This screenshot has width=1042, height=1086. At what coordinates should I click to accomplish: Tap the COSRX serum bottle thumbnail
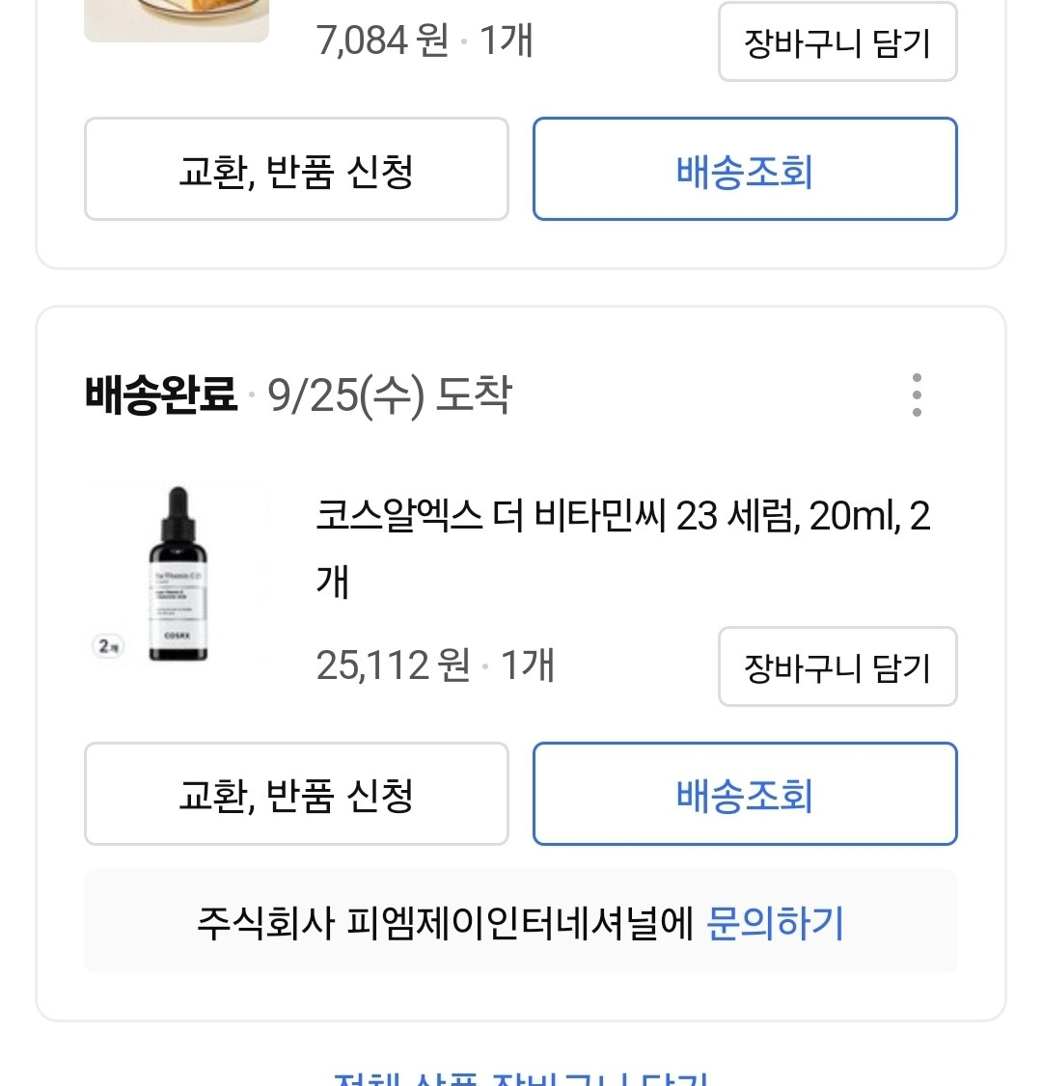tap(178, 575)
